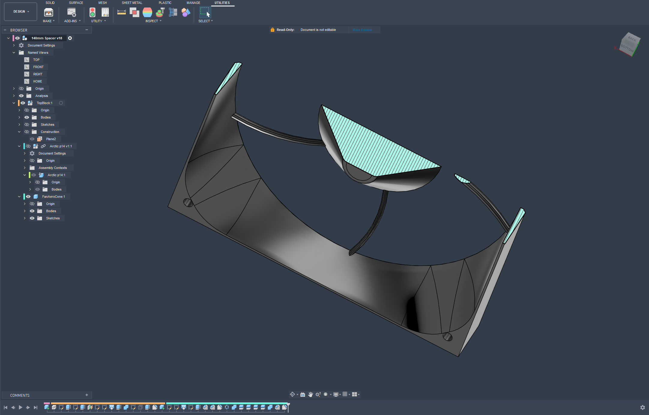Hide the Analysis folder visibility
The height and width of the screenshot is (415, 649).
click(21, 96)
